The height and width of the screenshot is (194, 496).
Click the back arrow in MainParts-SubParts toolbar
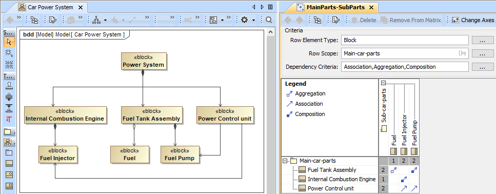coord(288,20)
